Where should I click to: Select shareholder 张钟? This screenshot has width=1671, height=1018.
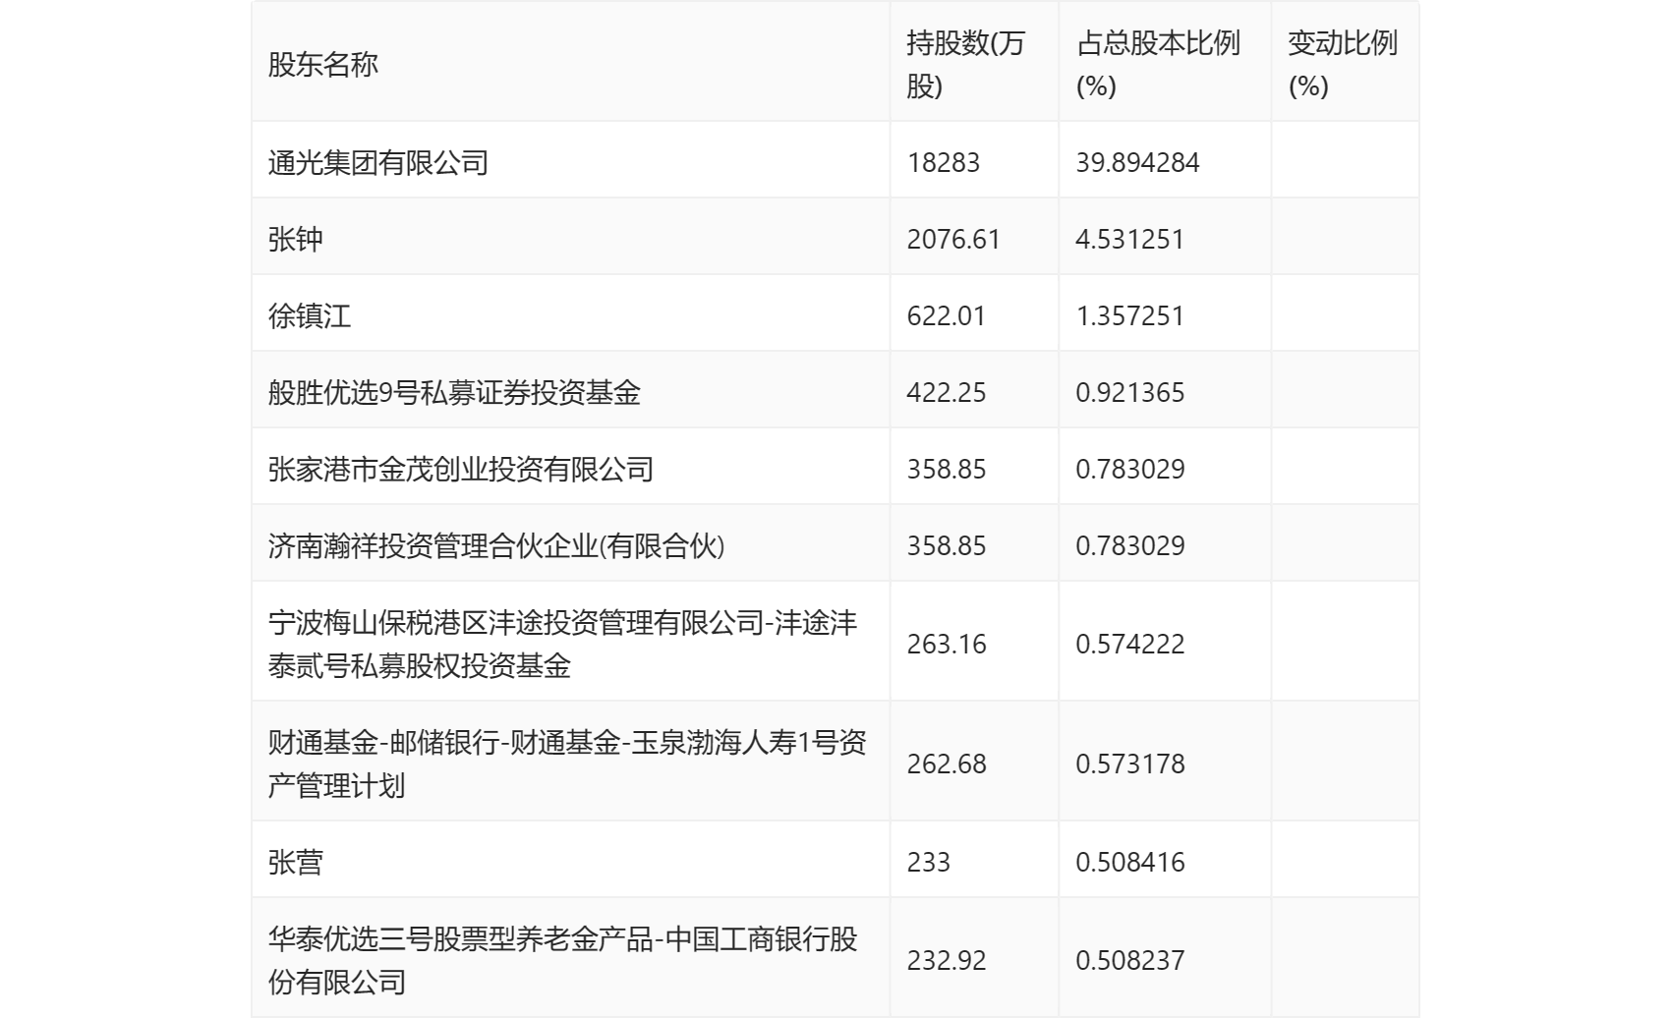click(296, 239)
